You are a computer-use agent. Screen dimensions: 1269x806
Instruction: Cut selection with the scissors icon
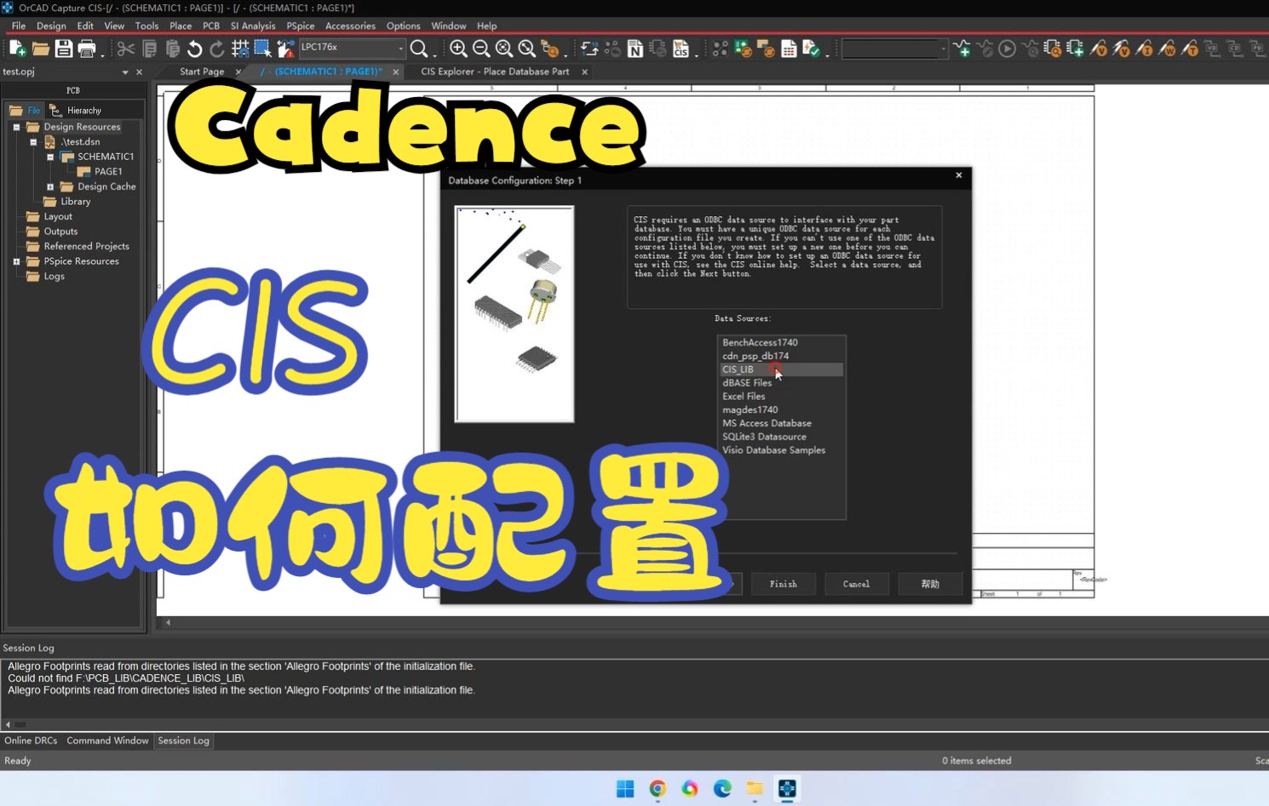point(126,49)
